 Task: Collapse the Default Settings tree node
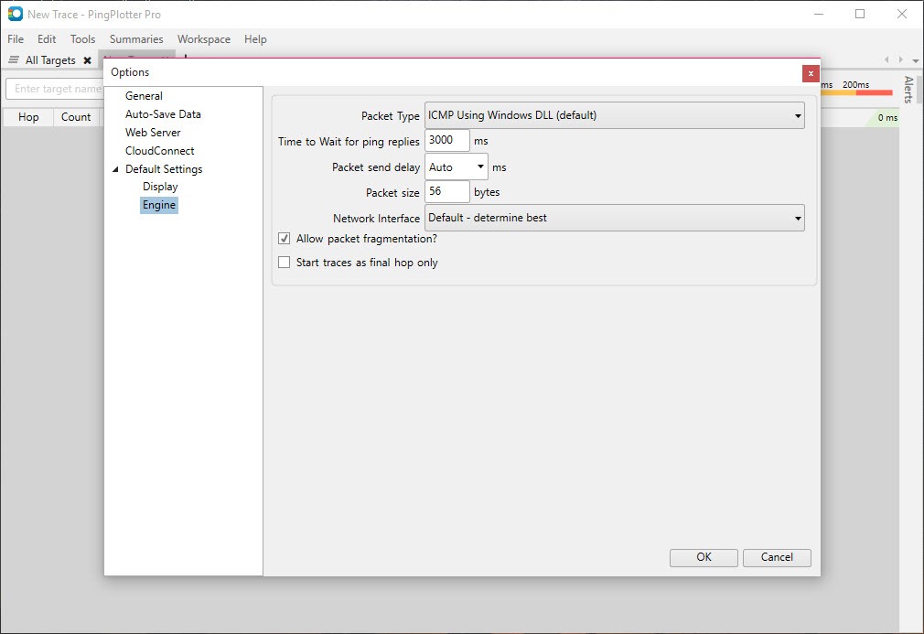pyautogui.click(x=115, y=169)
